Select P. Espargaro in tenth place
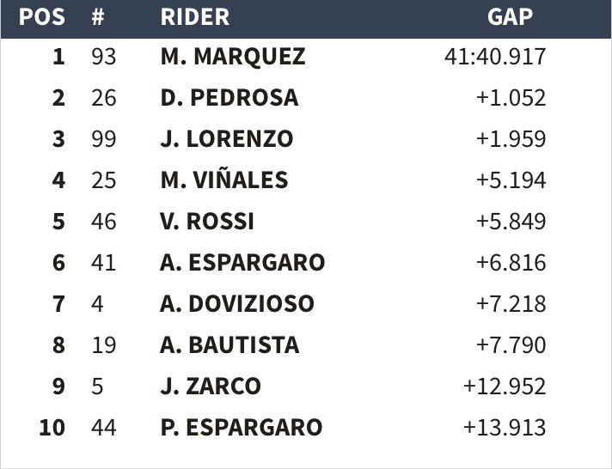612x469 pixels. (x=241, y=427)
